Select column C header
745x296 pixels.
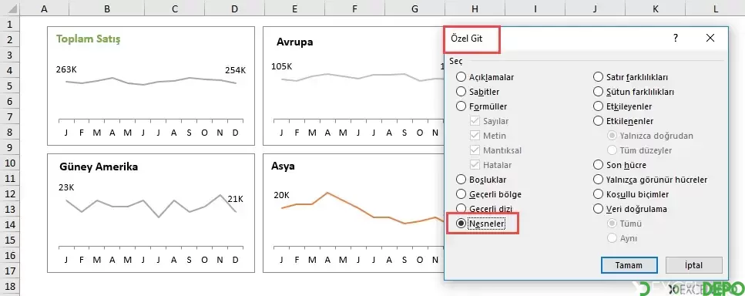[175, 8]
